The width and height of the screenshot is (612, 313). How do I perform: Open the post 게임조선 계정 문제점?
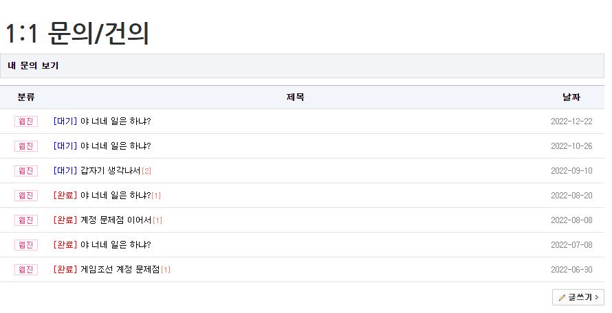pos(120,270)
